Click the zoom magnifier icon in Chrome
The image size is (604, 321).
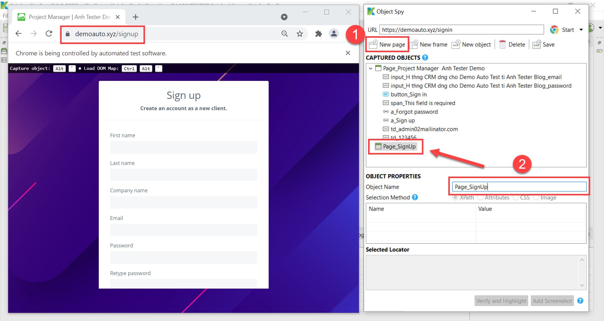click(285, 34)
